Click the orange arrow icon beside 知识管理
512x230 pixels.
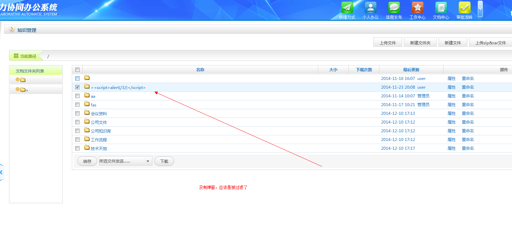12,29
